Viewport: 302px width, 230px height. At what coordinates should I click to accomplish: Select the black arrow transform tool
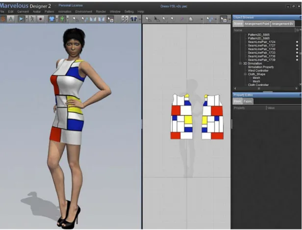pyautogui.click(x=157, y=19)
